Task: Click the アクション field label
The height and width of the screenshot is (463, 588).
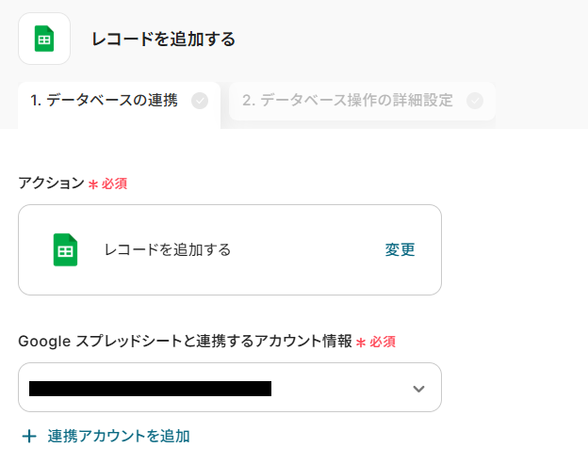Action: 51,183
